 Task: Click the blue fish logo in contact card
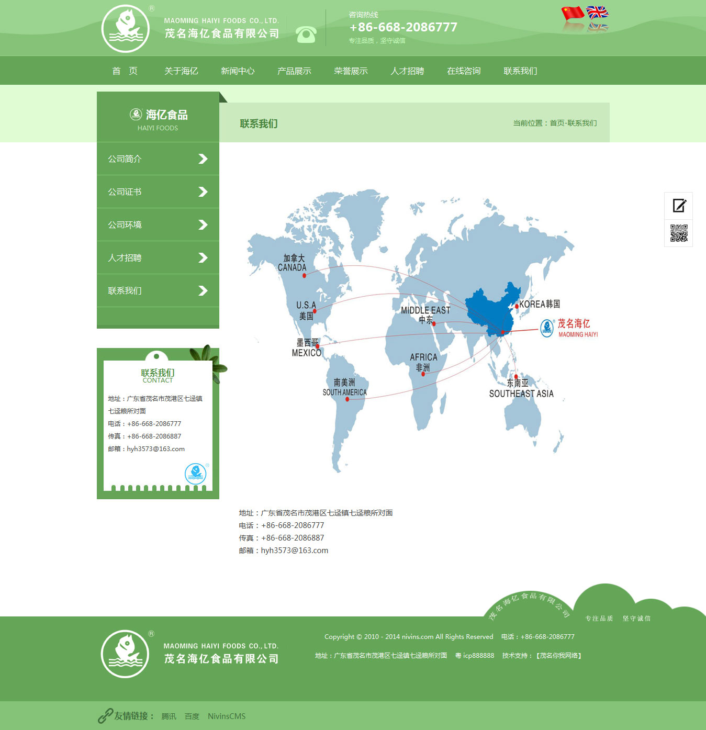(196, 474)
